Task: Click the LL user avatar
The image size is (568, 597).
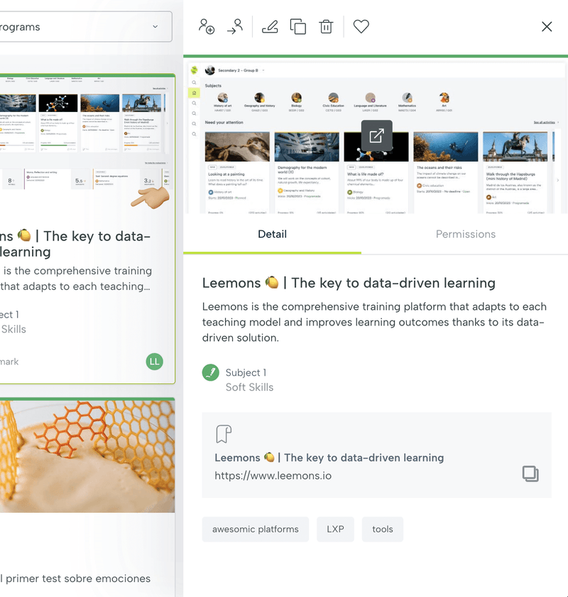Action: pyautogui.click(x=155, y=362)
